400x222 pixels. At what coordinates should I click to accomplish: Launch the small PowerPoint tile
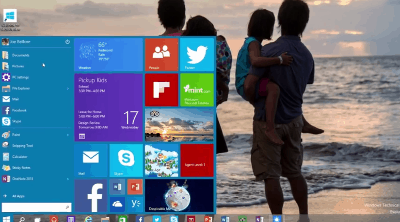coord(135,187)
